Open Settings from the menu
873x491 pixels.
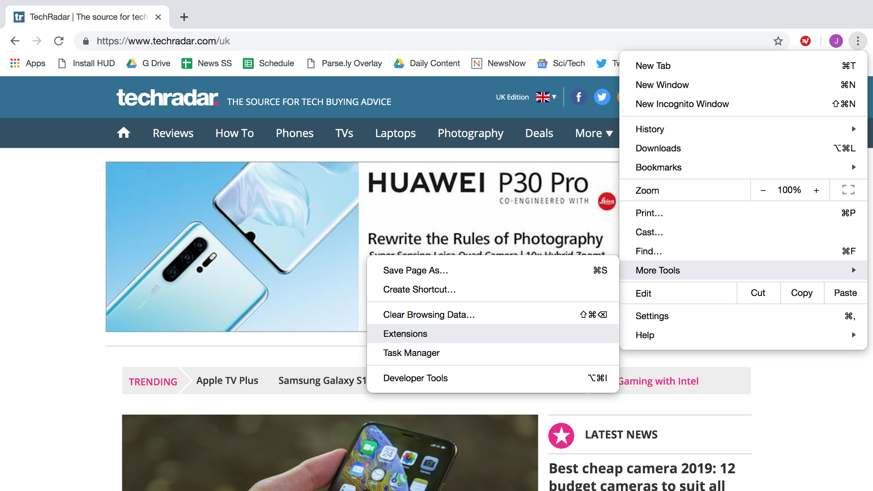point(743,316)
